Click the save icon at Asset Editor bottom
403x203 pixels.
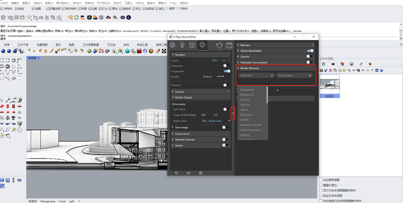201,173
